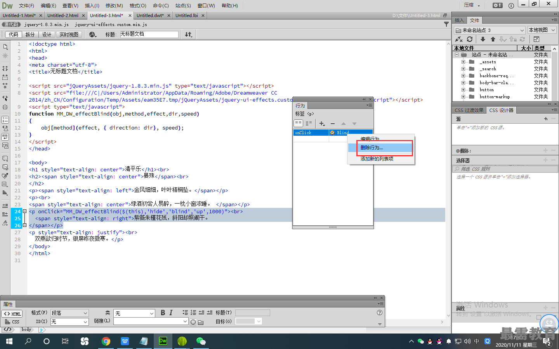Open the 修改(M) menu
Screen dimensions: 559x349
pyautogui.click(x=114, y=5)
